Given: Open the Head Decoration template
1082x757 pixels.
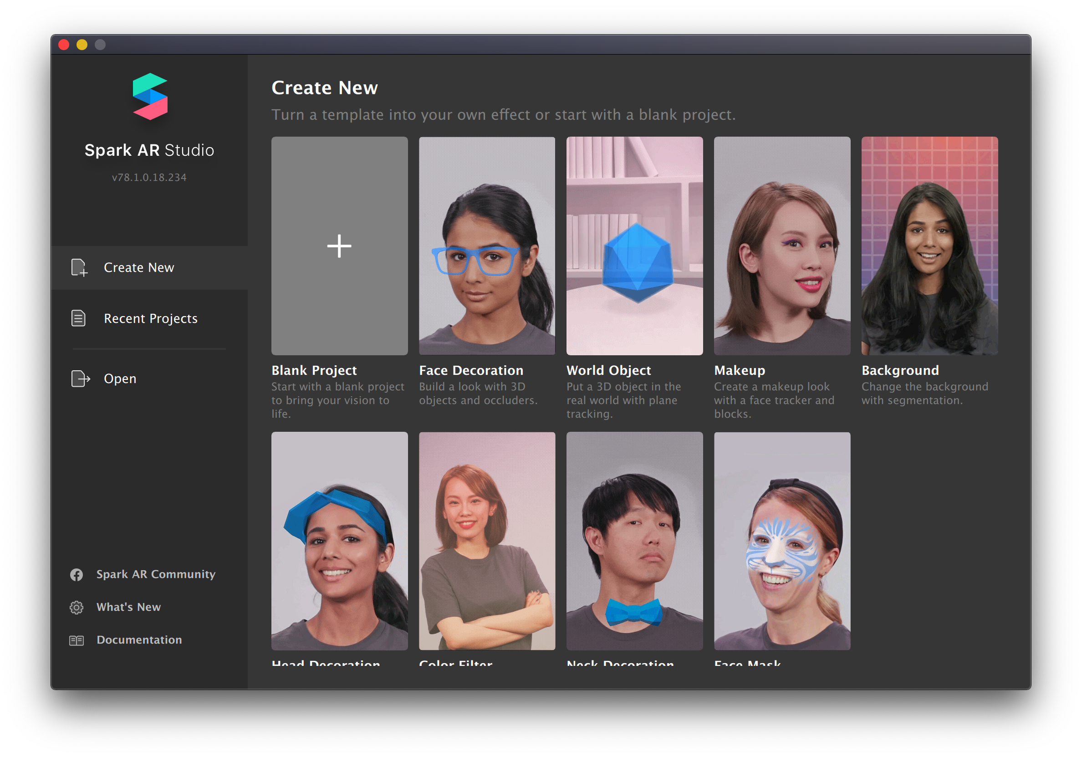Looking at the screenshot, I should [339, 541].
